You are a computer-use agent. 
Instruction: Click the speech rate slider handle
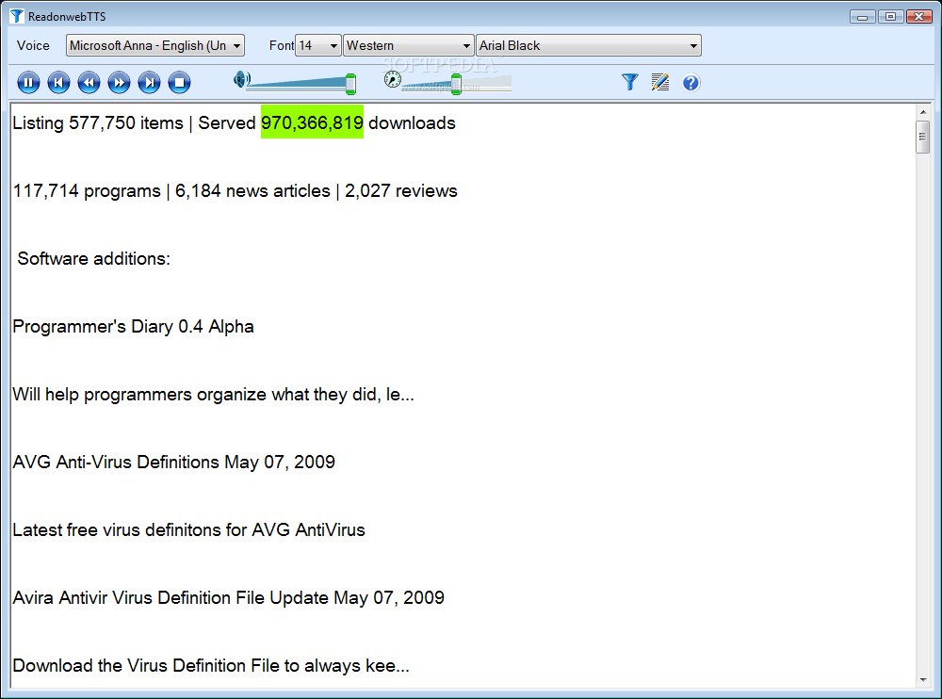456,84
